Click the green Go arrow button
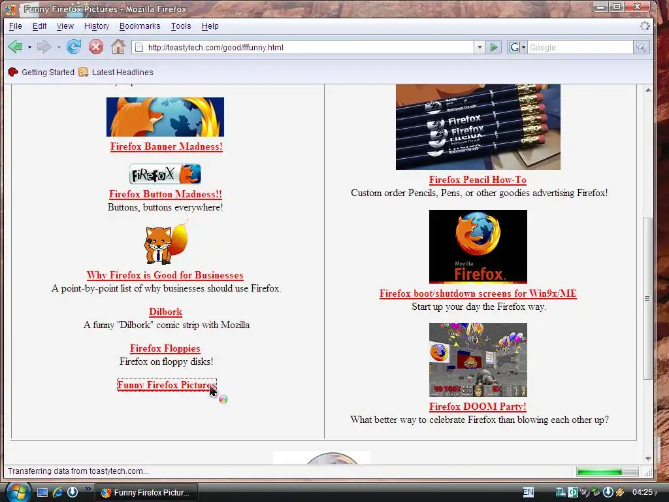 tap(494, 47)
